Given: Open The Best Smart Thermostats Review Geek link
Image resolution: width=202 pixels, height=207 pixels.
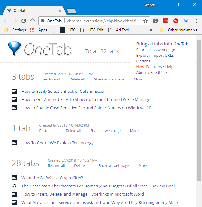Looking at the screenshot, I should tap(98, 186).
